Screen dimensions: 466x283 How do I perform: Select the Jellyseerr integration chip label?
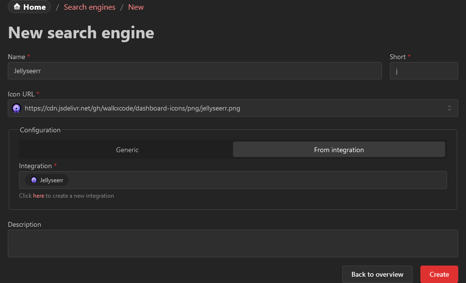[x=51, y=180]
